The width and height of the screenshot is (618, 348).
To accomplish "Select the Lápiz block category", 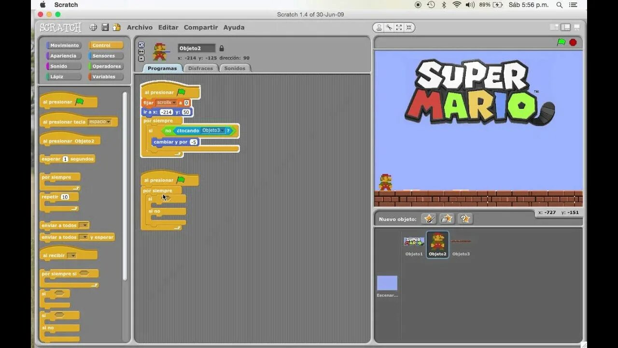I will (64, 77).
